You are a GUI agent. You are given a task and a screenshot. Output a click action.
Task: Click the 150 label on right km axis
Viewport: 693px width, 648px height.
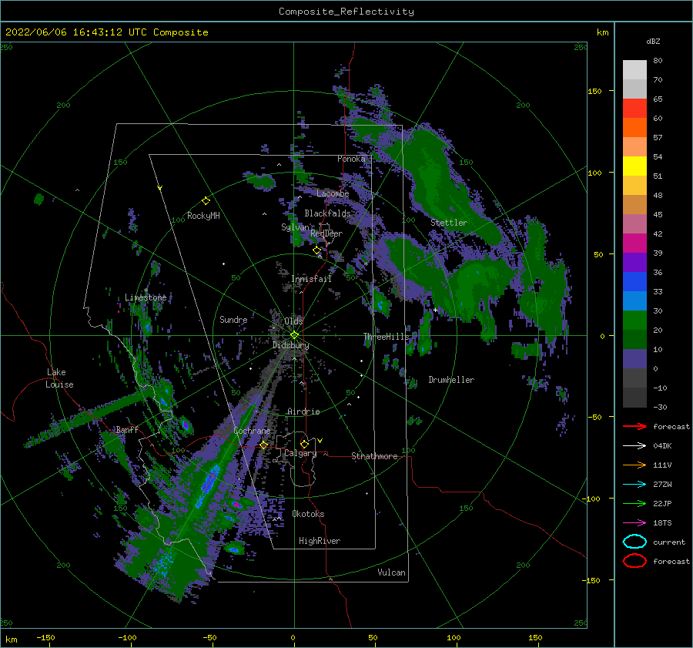(594, 91)
